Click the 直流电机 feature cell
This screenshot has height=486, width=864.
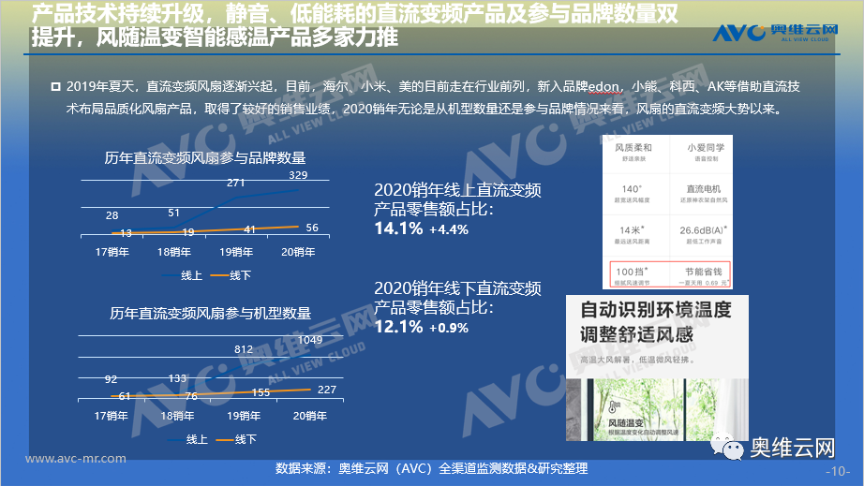[704, 194]
